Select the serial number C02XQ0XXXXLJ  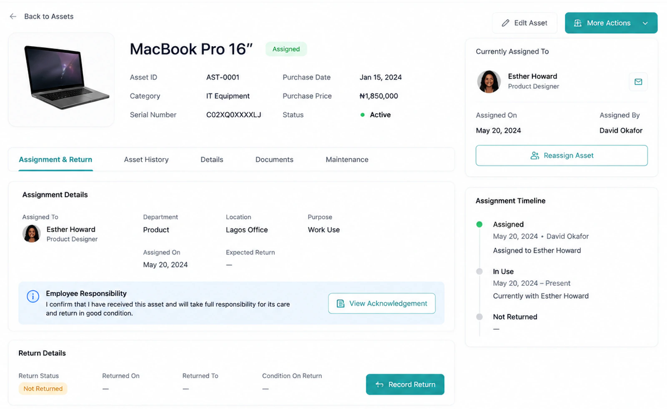[233, 115]
